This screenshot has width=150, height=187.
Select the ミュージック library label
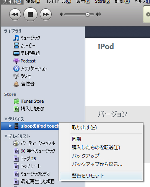[30, 38]
